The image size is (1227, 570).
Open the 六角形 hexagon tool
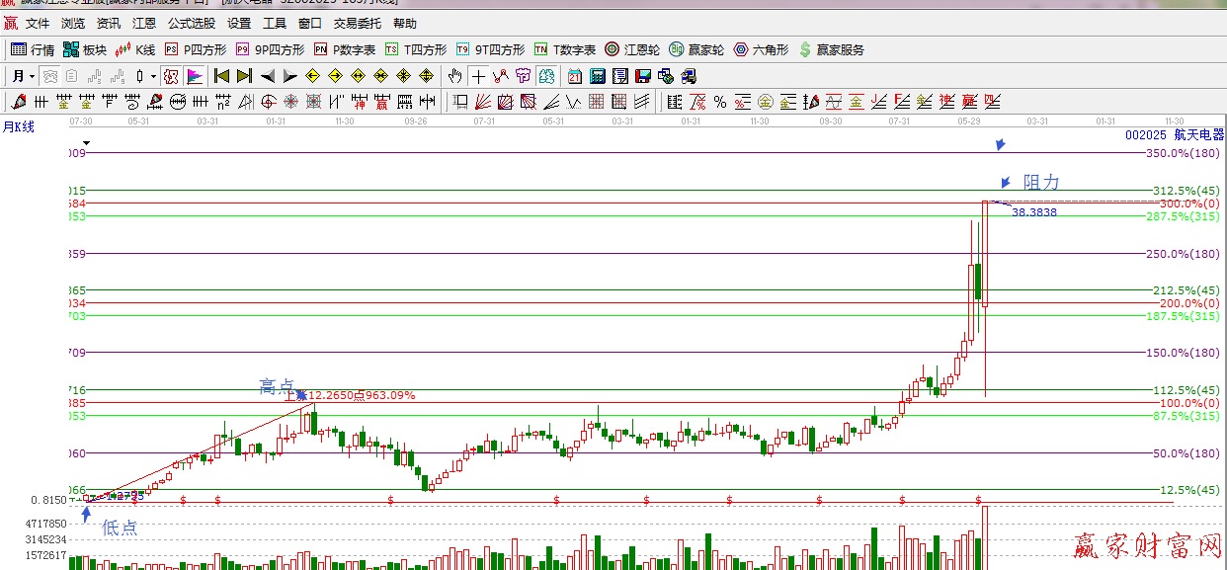tap(761, 49)
